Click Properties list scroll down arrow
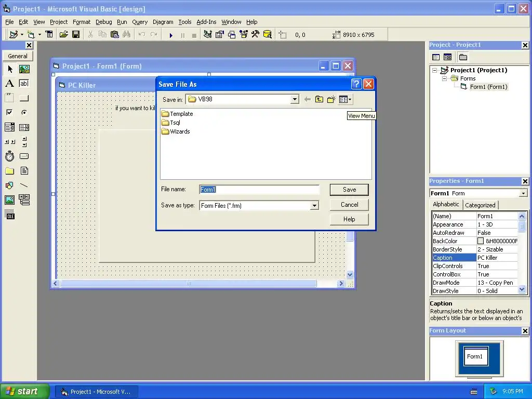The image size is (532, 399). pos(522,289)
